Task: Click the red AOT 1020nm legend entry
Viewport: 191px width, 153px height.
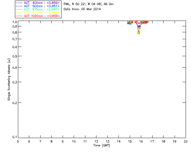Action: (38, 16)
